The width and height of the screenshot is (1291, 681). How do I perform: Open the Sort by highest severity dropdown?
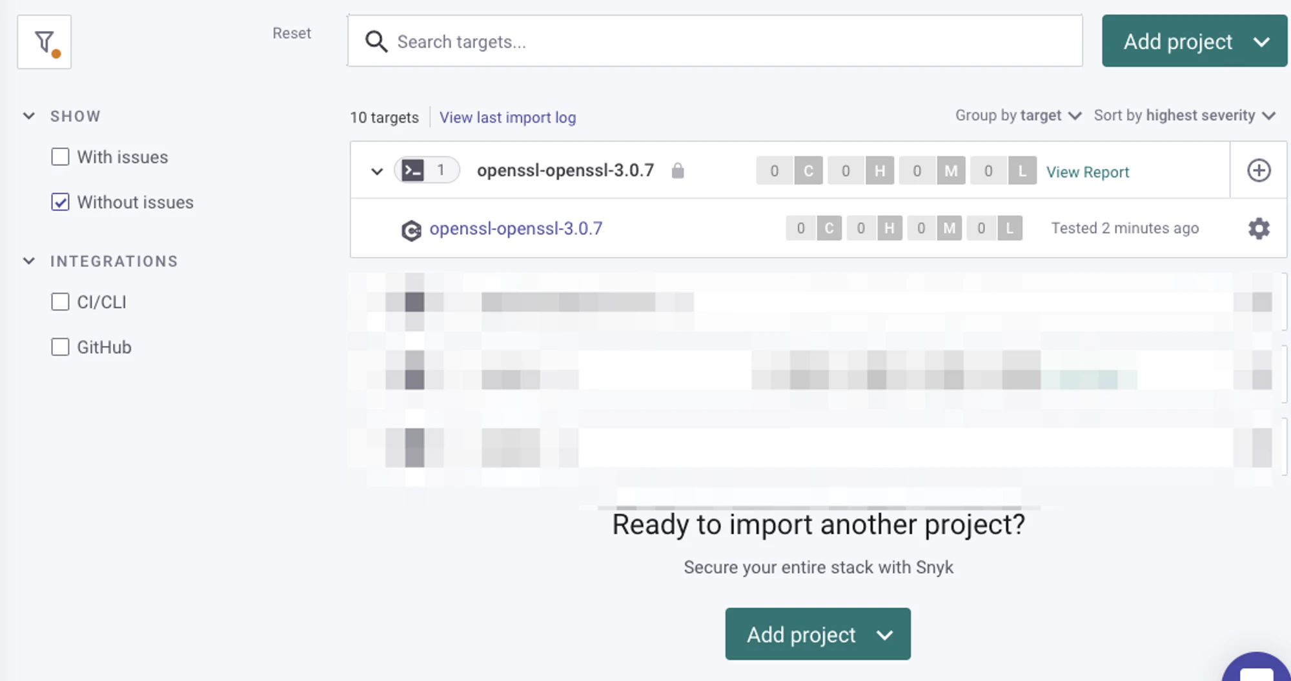1184,116
